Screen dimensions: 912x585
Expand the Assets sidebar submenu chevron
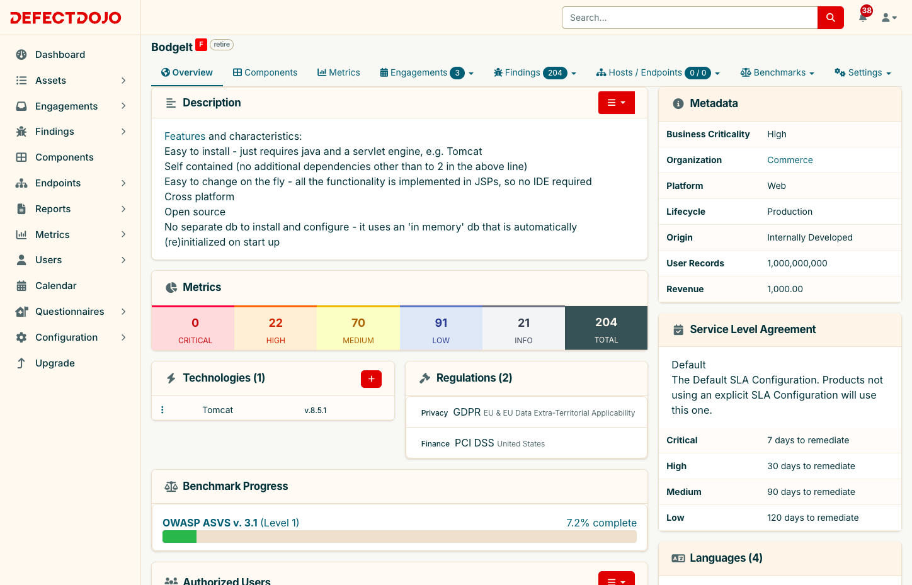123,81
